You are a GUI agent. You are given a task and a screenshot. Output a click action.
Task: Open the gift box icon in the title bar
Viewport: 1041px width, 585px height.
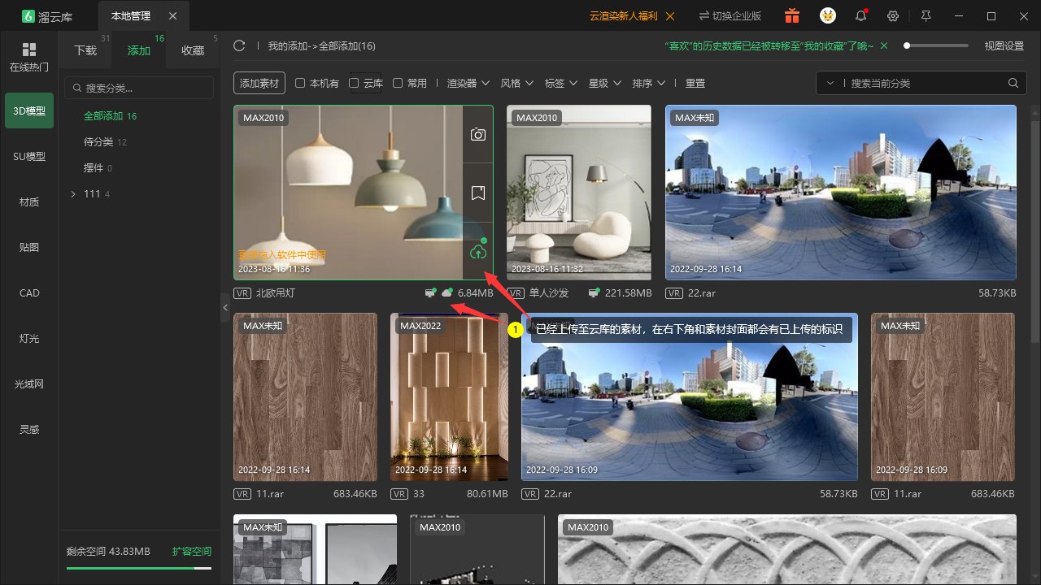point(792,16)
